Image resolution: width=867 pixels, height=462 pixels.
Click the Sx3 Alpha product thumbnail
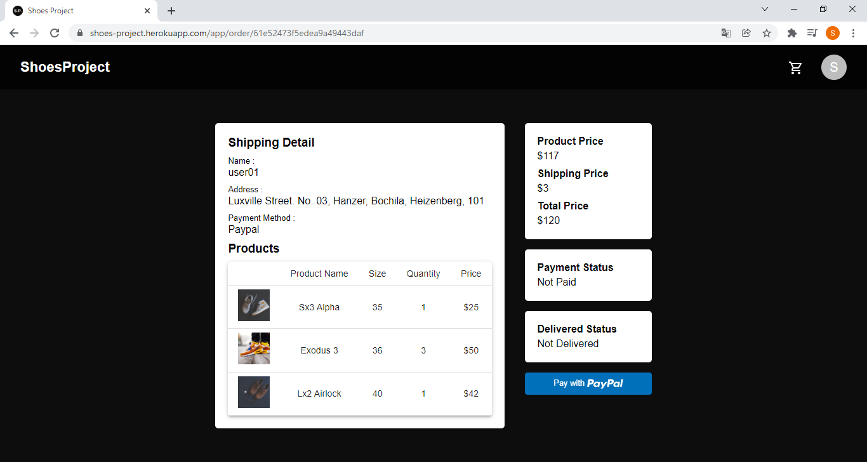coord(253,305)
